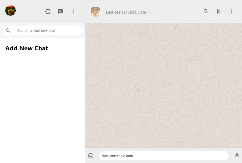
Task: Click empty chat list area below Add New Chat
Action: [x=42, y=110]
